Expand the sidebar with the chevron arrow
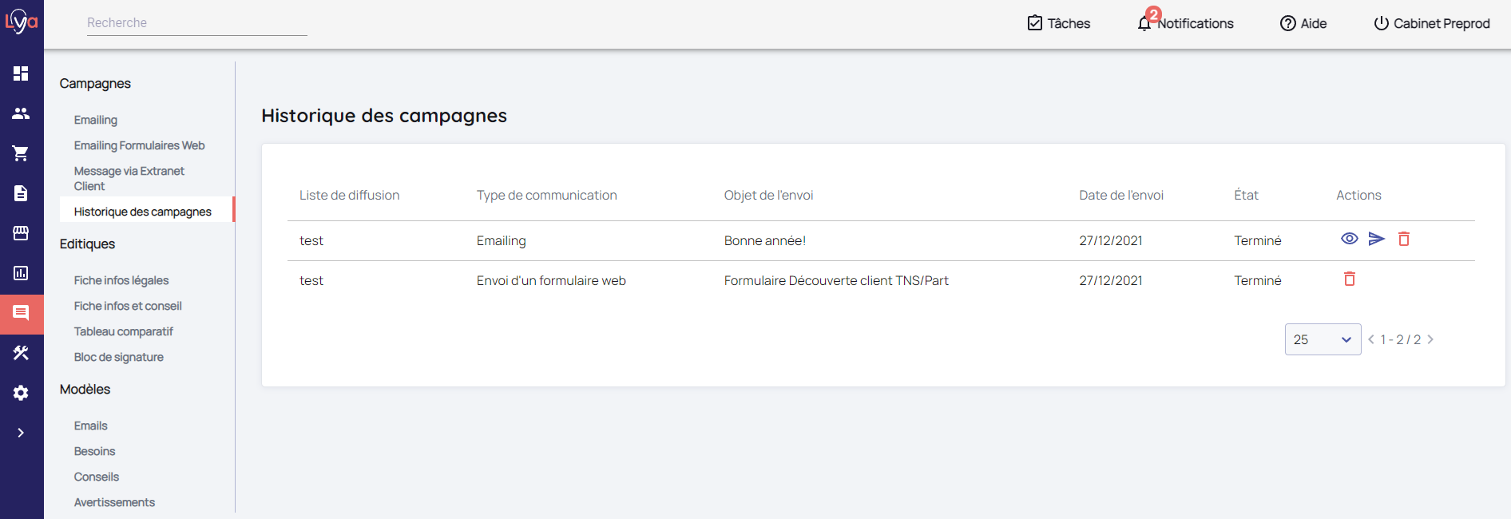The image size is (1511, 519). point(21,433)
